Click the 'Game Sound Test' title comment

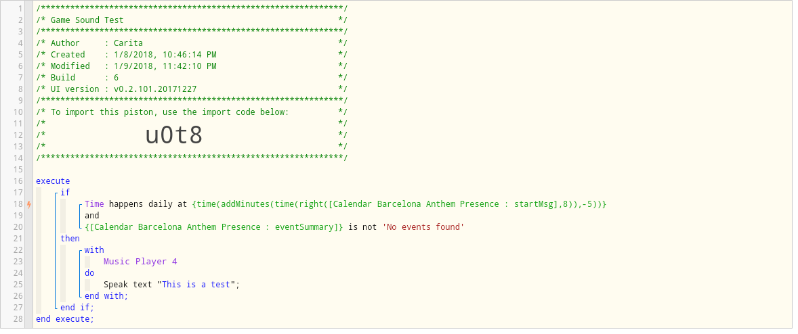pyautogui.click(x=87, y=20)
